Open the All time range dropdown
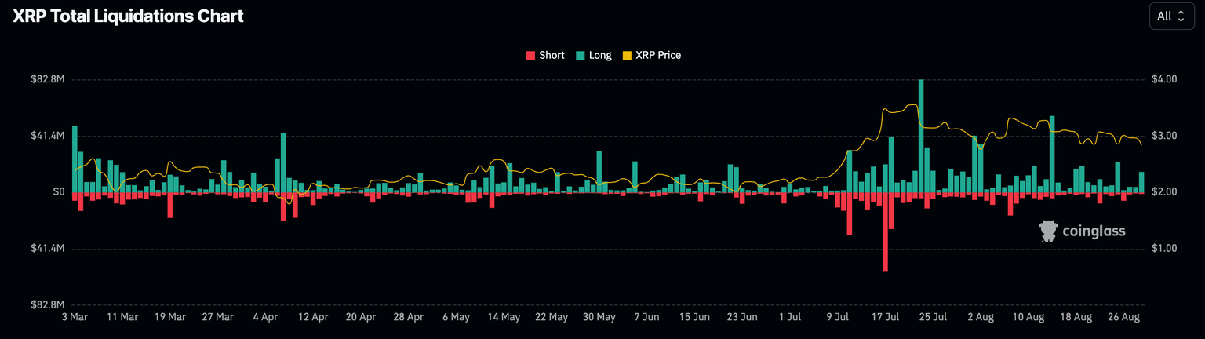The width and height of the screenshot is (1205, 339). pyautogui.click(x=1171, y=16)
